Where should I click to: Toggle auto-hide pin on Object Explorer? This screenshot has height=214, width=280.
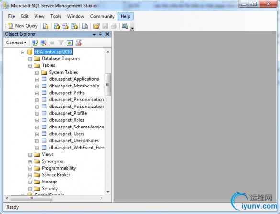coord(101,34)
